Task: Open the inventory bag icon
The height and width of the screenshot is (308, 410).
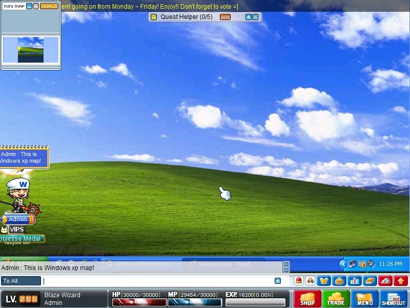Action: [x=339, y=281]
